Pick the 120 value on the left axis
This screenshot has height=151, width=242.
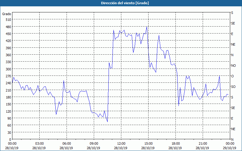[x=9, y=111]
